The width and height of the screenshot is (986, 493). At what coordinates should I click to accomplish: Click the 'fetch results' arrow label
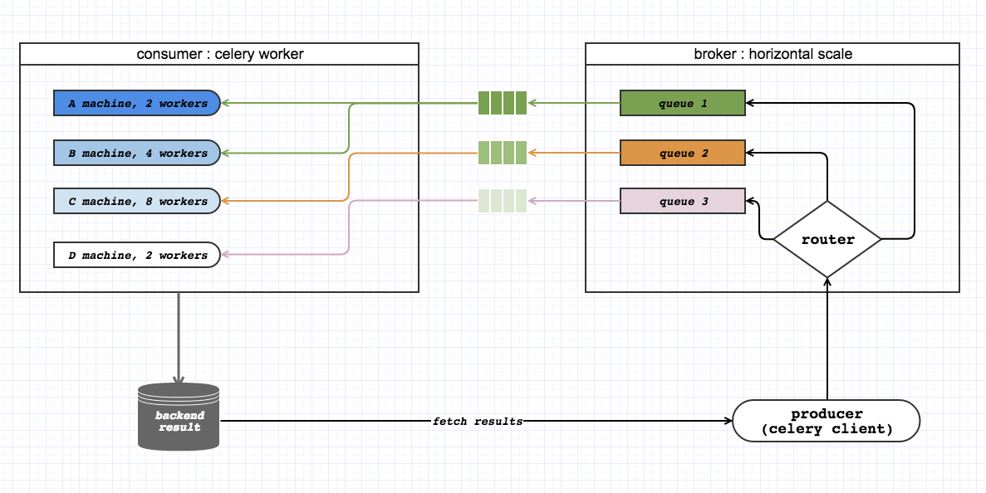pyautogui.click(x=478, y=421)
